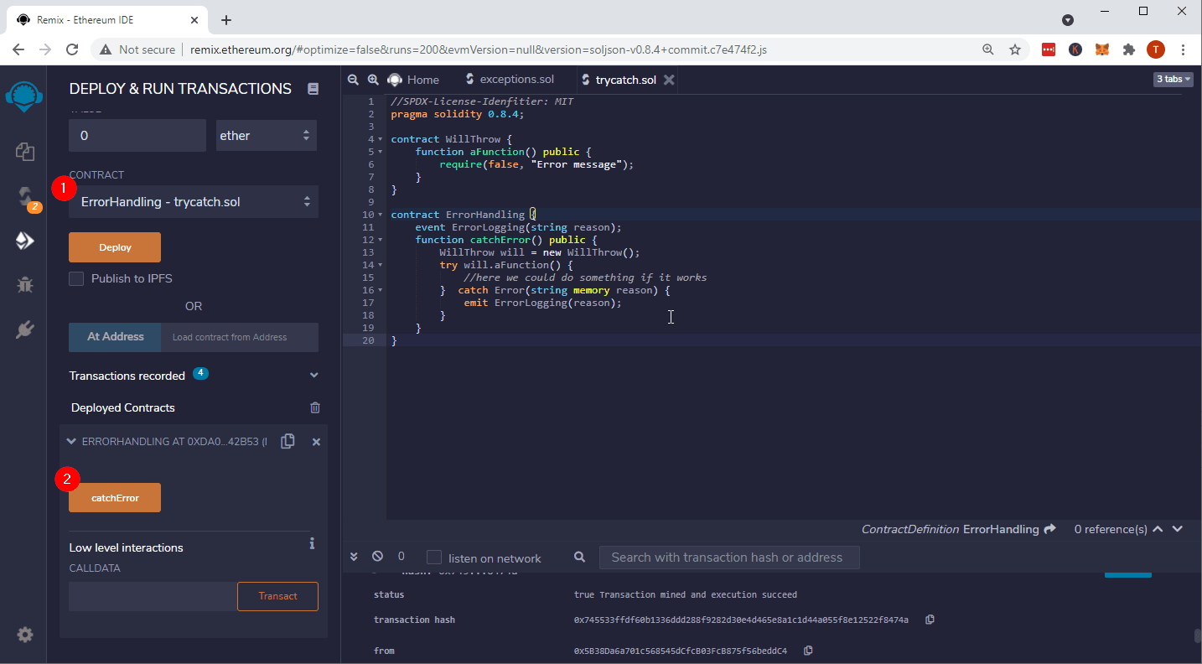Focus the transaction hash search field
The height and width of the screenshot is (664, 1202).
point(729,558)
